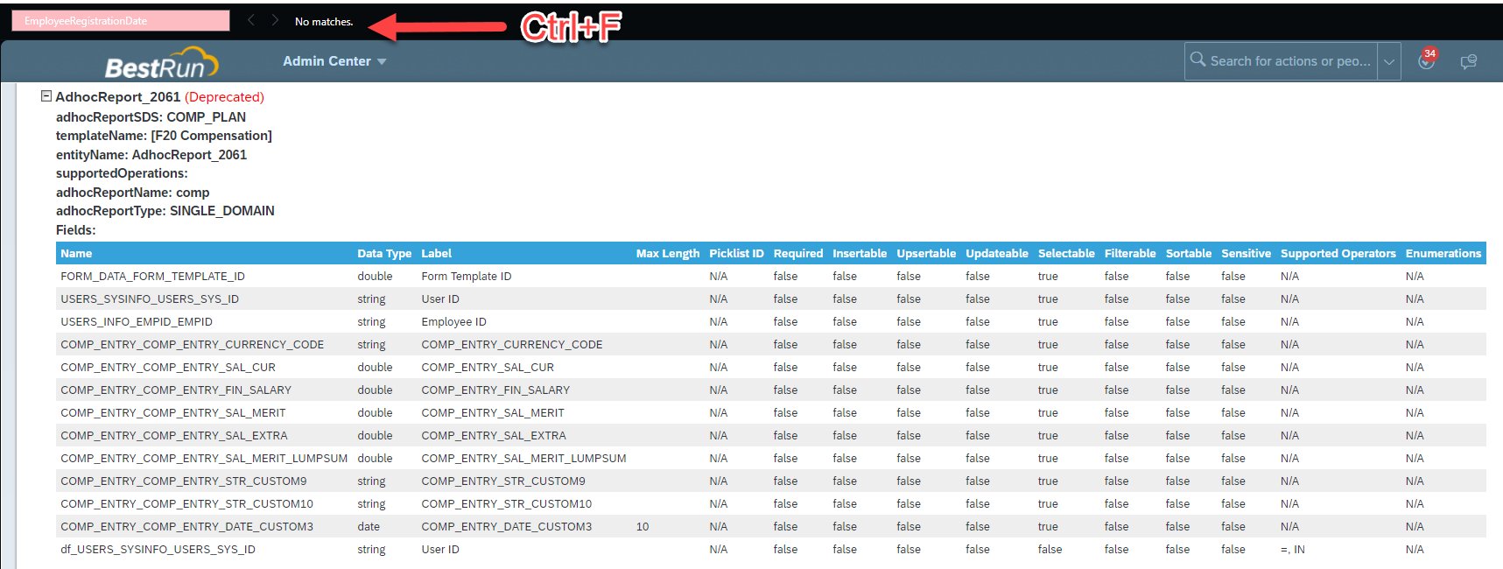This screenshot has height=569, width=1503.
Task: Select COMP_ENTRY_COMP_ENTRY_SAL_EXTRA field name
Action: pos(174,435)
